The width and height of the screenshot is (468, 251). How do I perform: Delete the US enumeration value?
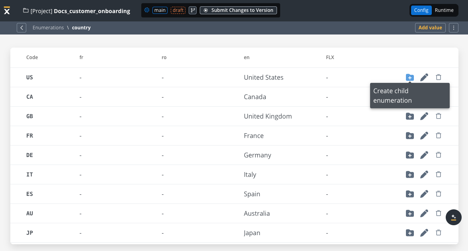pyautogui.click(x=439, y=77)
